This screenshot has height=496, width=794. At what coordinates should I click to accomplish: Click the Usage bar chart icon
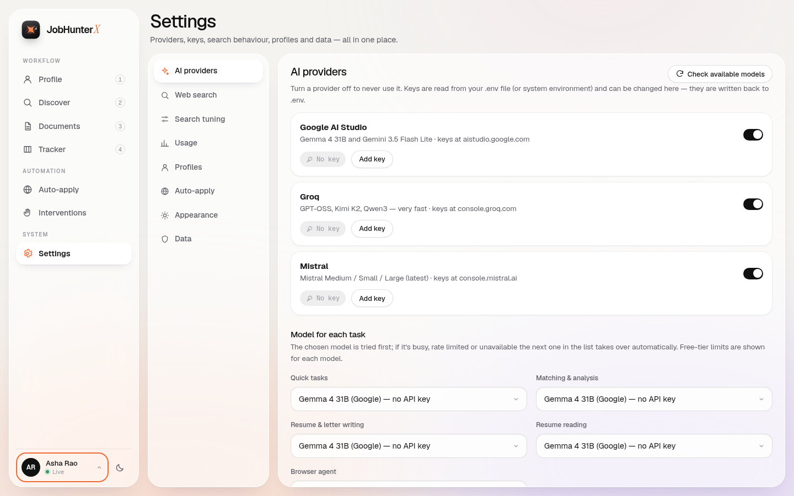pos(165,143)
